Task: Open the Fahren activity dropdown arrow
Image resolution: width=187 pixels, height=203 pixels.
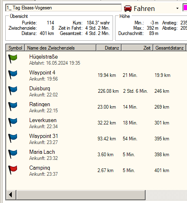Action: click(177, 9)
